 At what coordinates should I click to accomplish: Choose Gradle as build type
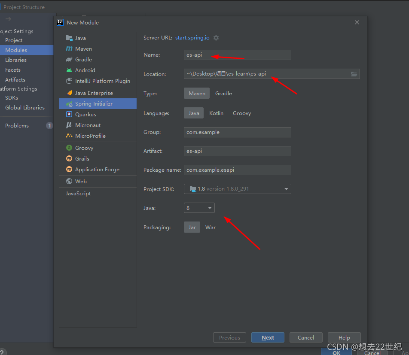pyautogui.click(x=223, y=93)
